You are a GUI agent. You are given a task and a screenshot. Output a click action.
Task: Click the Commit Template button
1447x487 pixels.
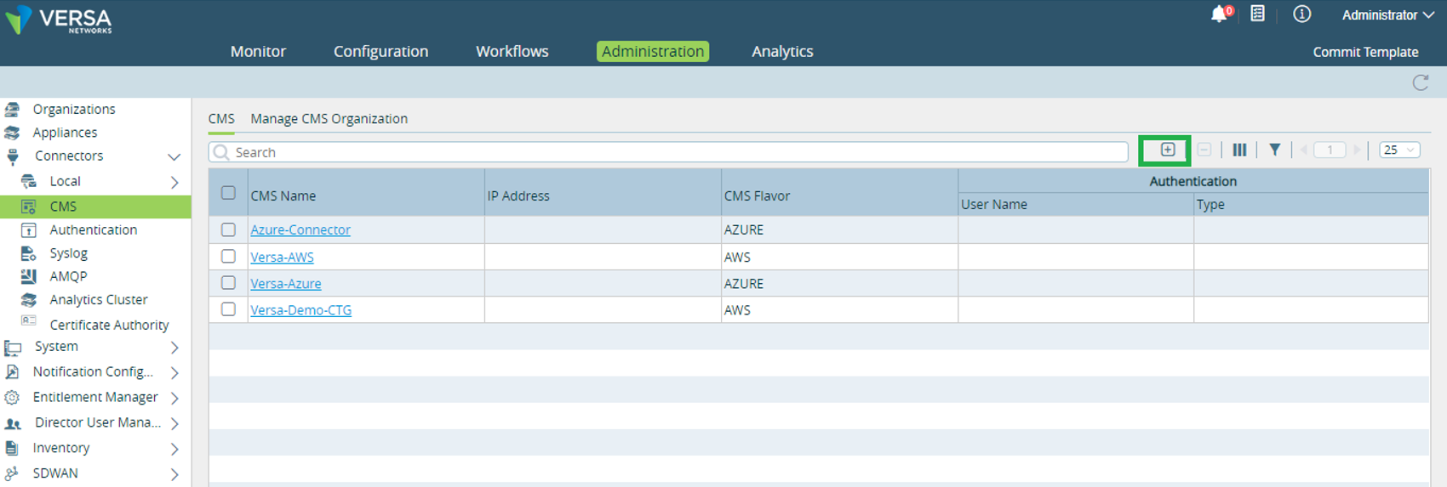tap(1365, 52)
